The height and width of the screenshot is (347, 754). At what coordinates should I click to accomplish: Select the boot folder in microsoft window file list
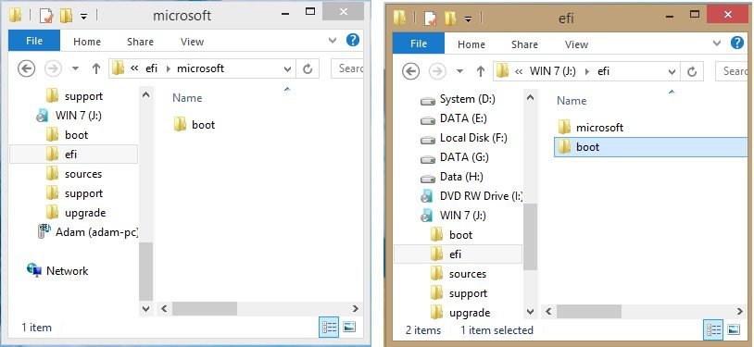click(195, 125)
